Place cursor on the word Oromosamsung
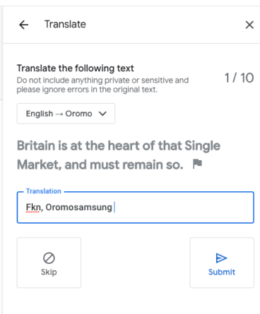This screenshot has height=314, width=260. tap(78, 207)
